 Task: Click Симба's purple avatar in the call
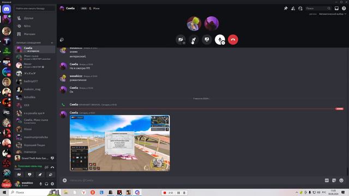(212, 23)
